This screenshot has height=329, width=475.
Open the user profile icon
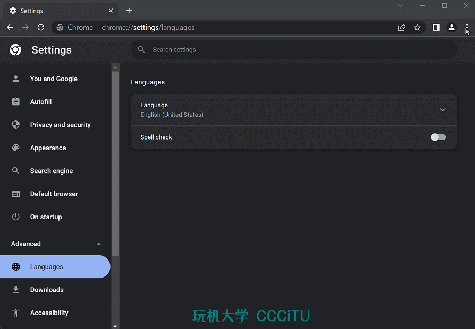click(452, 28)
